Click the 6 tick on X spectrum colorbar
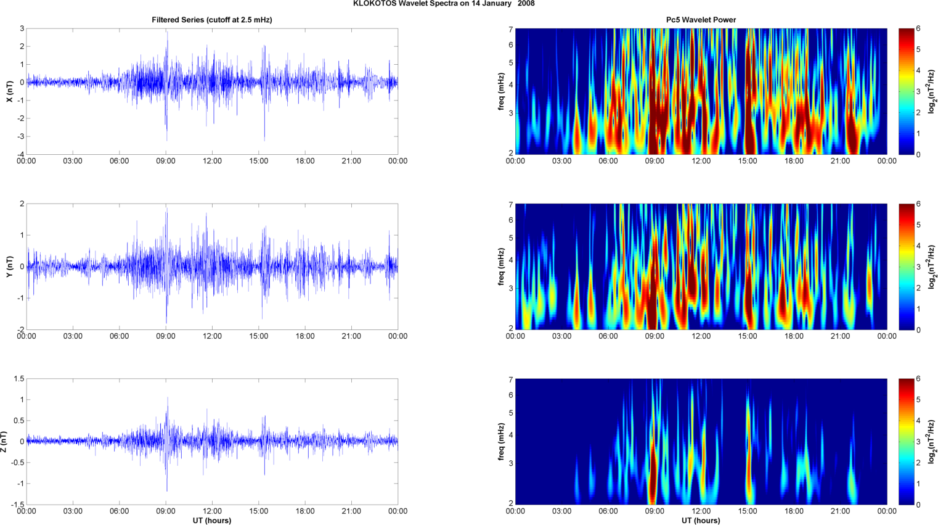 [x=918, y=29]
